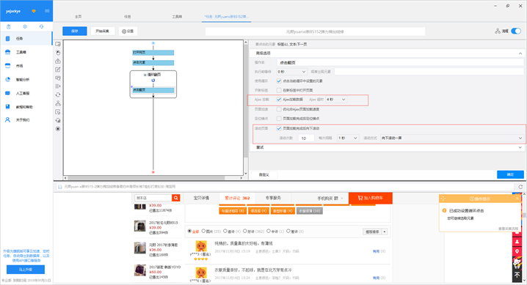Click the mouse-shaped click-element tool icon
527x285 pixels.
click(58, 53)
